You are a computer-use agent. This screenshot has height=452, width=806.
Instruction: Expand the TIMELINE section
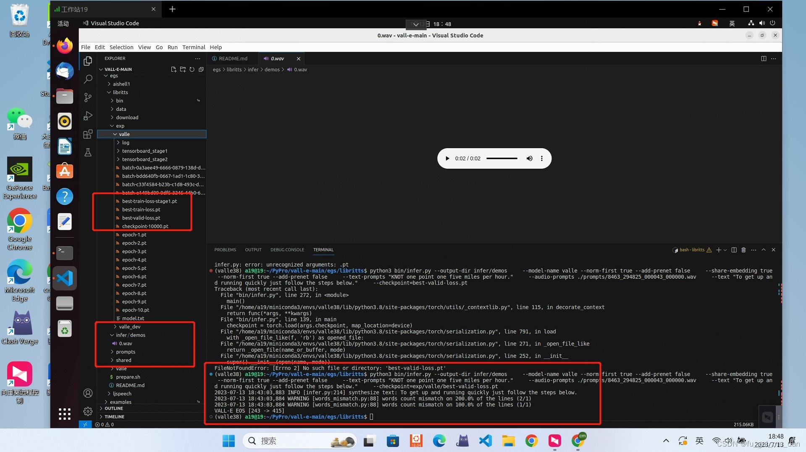pos(152,417)
